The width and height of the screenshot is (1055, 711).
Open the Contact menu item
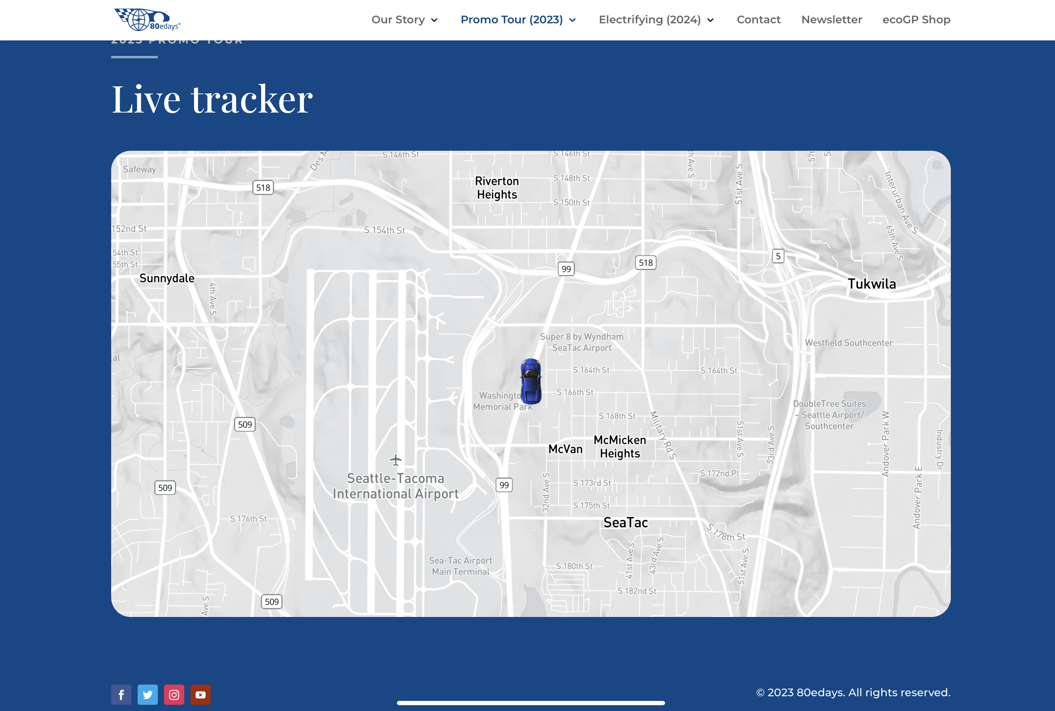click(x=758, y=19)
